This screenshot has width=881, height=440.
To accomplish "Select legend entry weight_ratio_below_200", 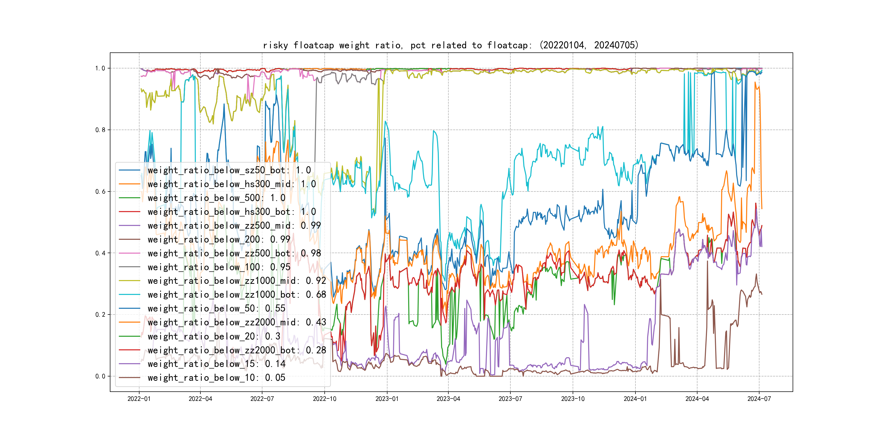I will click(x=219, y=240).
